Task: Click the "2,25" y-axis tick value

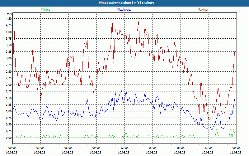Action: pyautogui.click(x=9, y=78)
